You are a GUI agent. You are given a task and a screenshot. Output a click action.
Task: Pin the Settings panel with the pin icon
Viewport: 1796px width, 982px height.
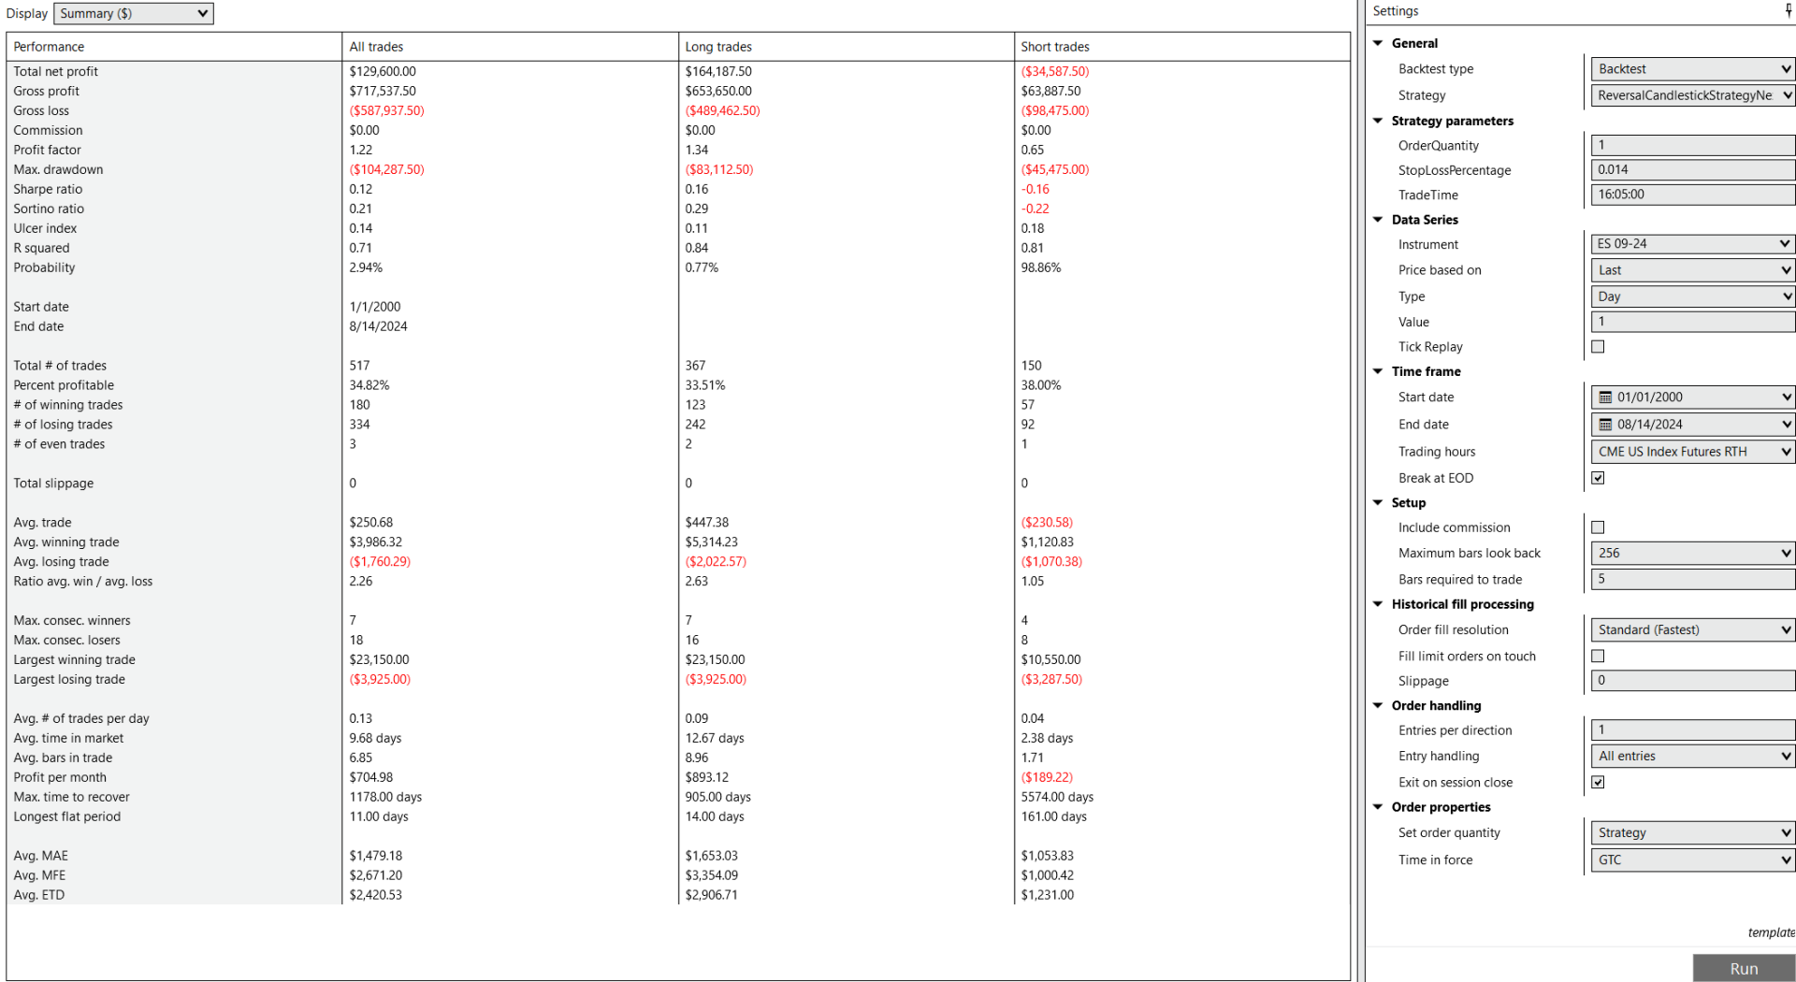pos(1788,11)
